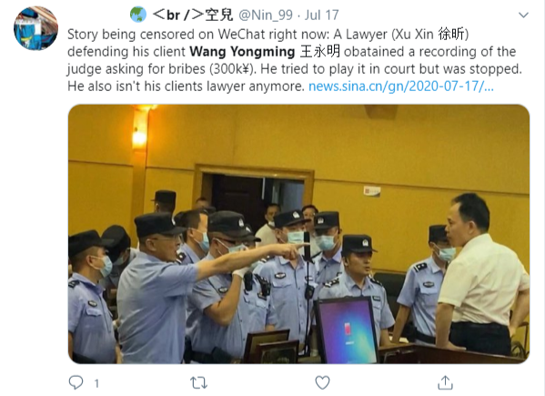The width and height of the screenshot is (545, 396).
Task: View the reply count number 1
Action: tap(96, 383)
